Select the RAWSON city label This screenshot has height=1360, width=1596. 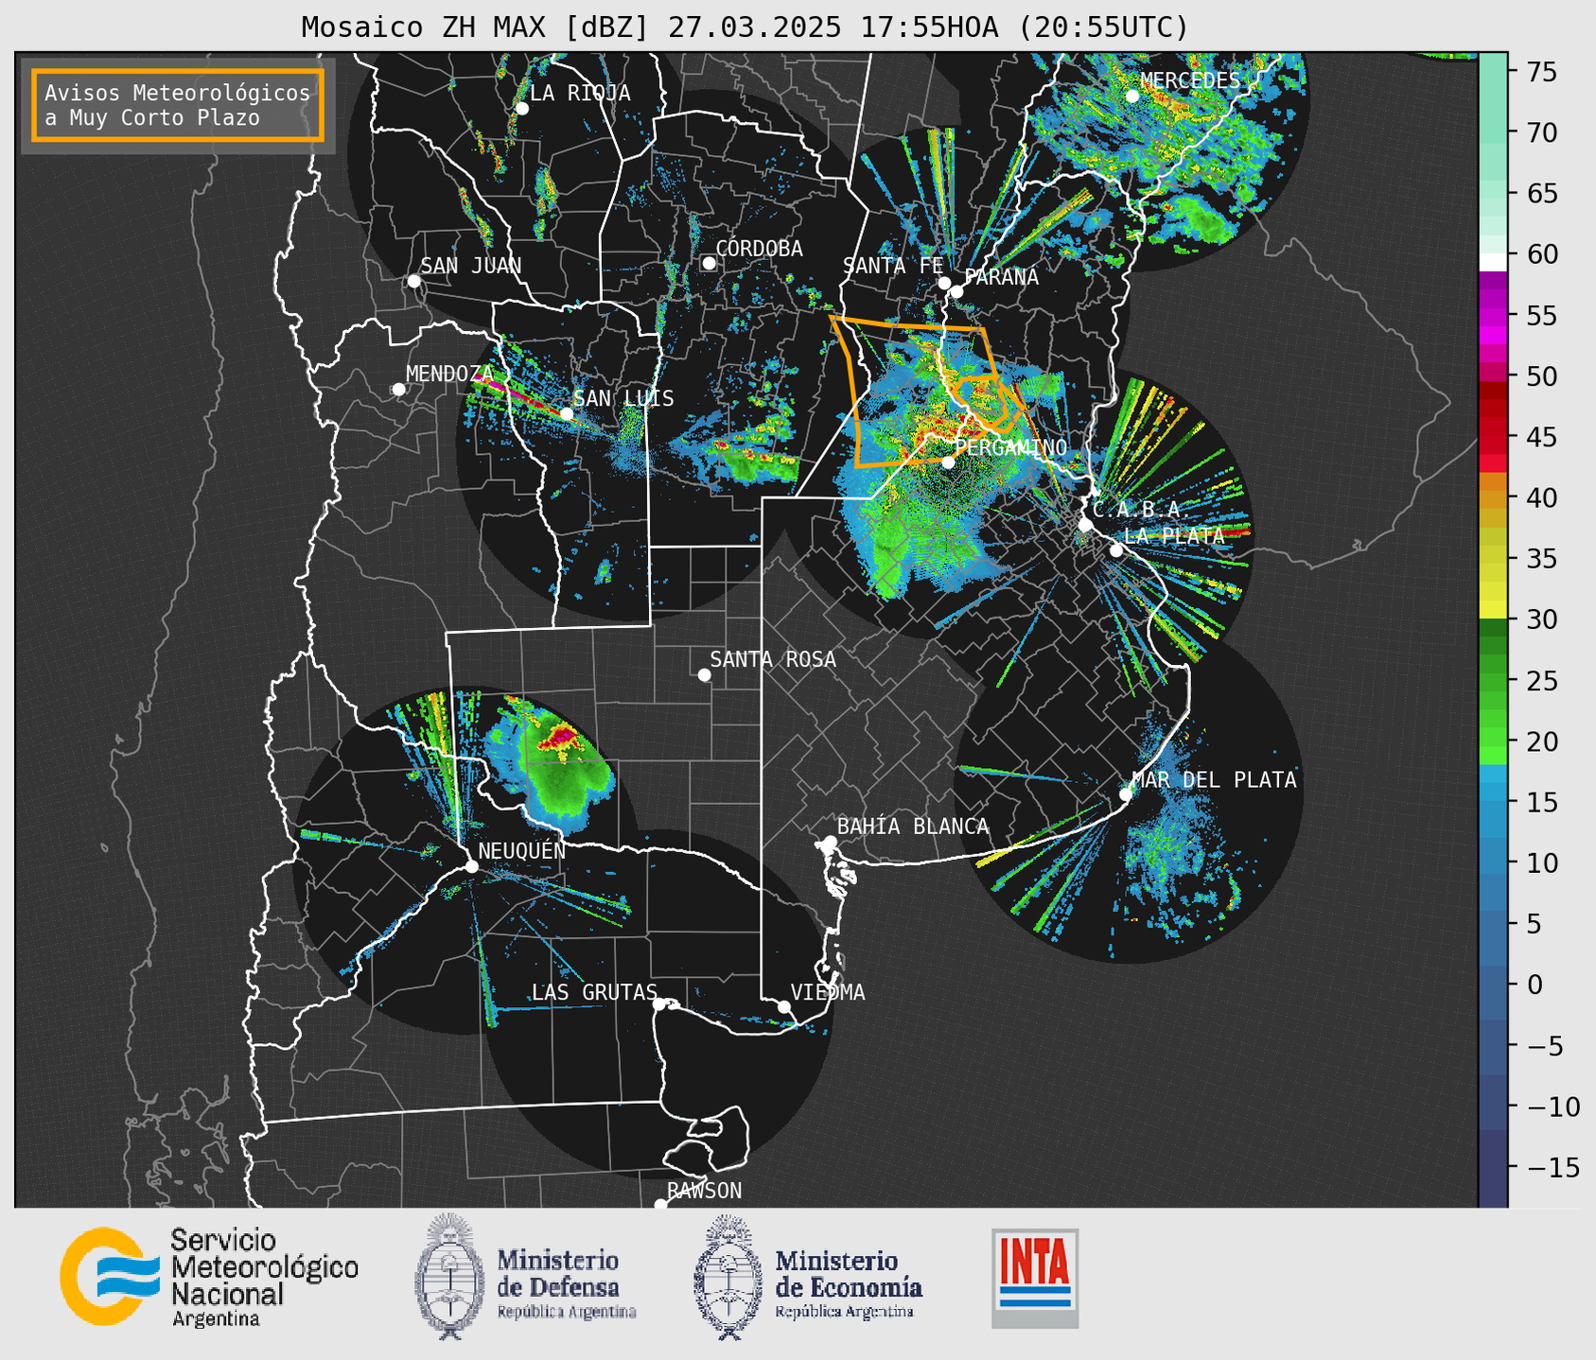click(x=704, y=1191)
